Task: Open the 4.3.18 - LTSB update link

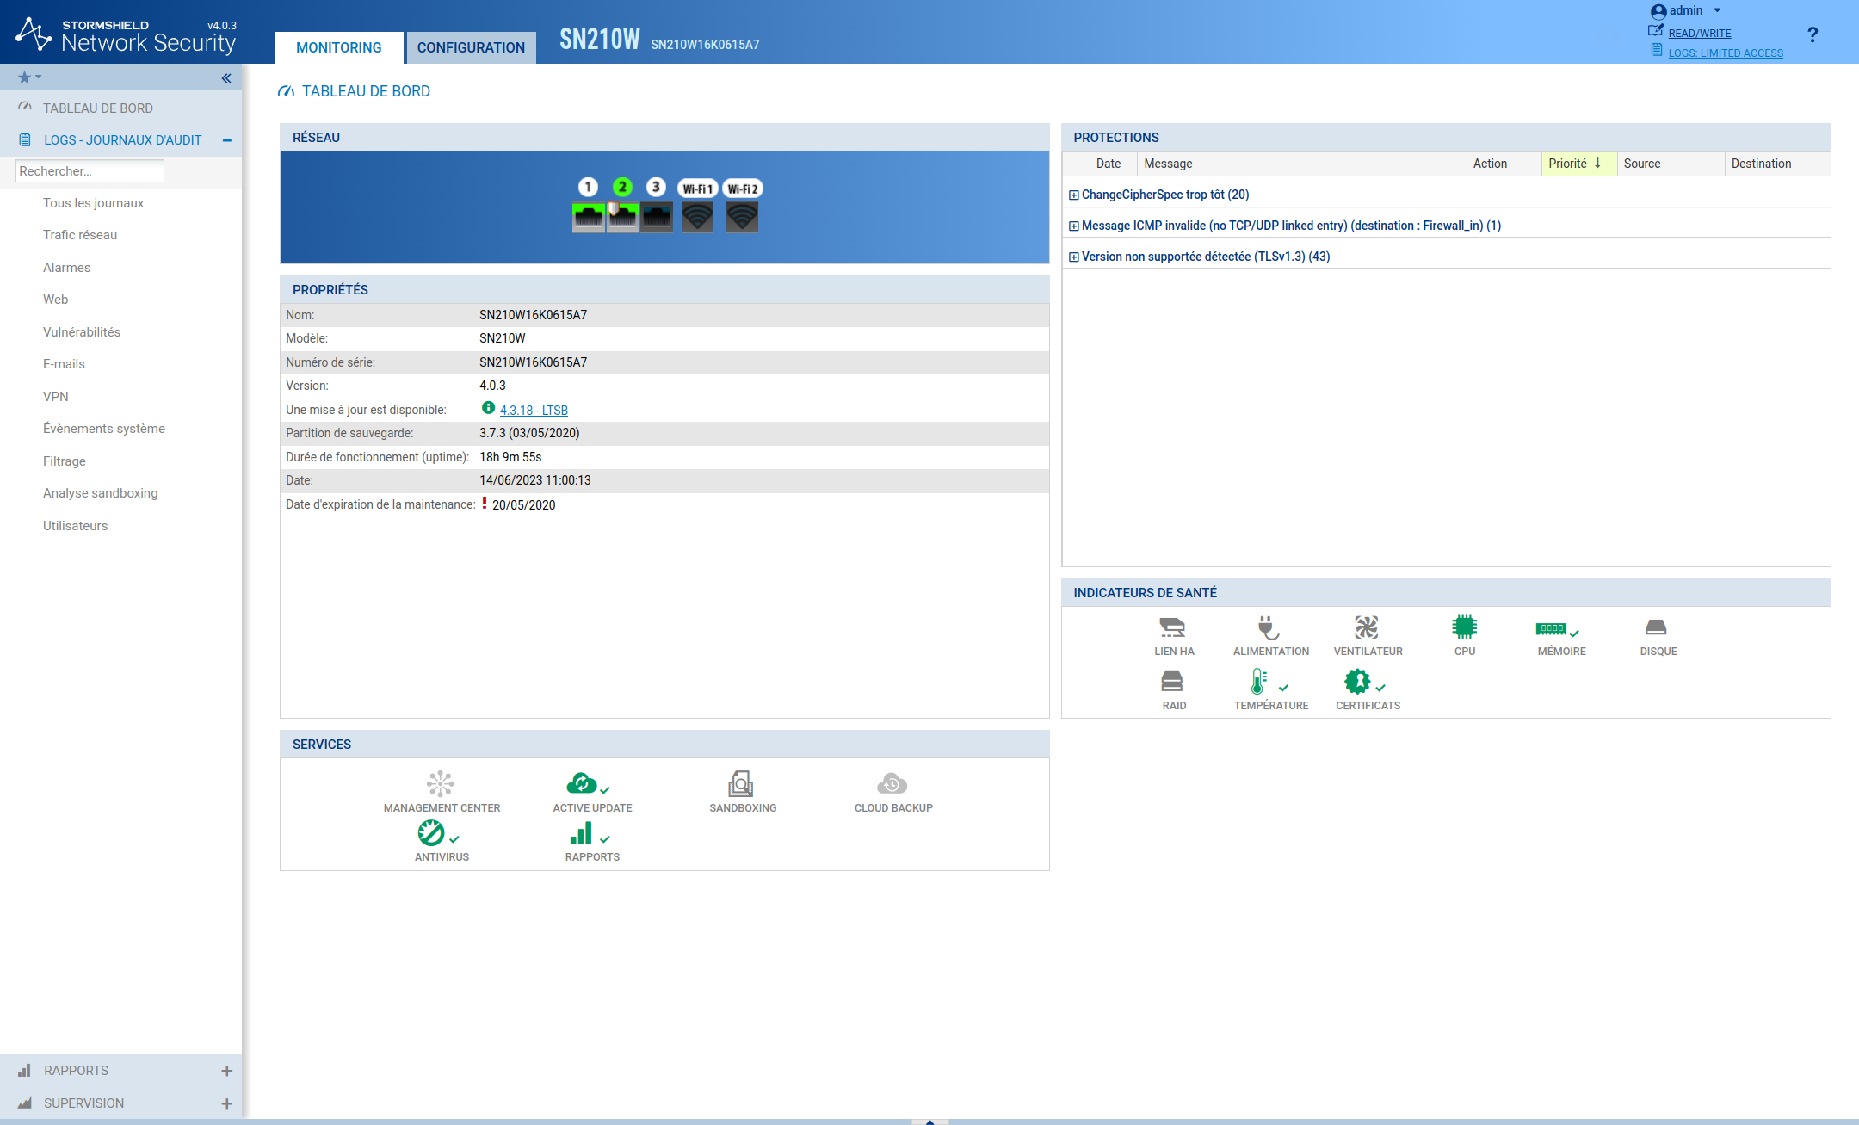Action: [x=534, y=411]
